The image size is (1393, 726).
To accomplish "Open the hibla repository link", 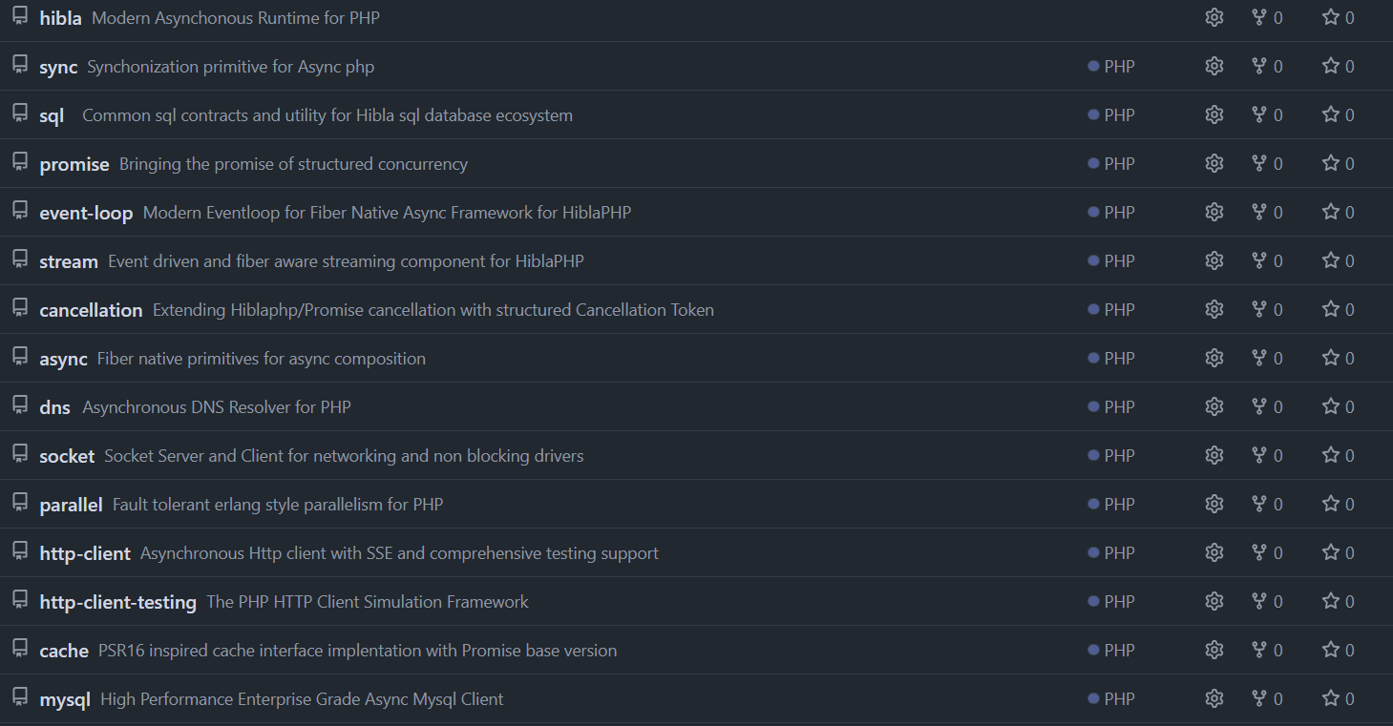I will tap(60, 18).
